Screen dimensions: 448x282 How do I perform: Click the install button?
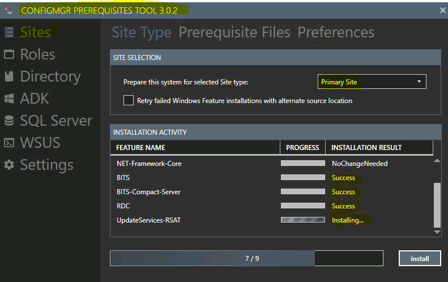[420, 258]
